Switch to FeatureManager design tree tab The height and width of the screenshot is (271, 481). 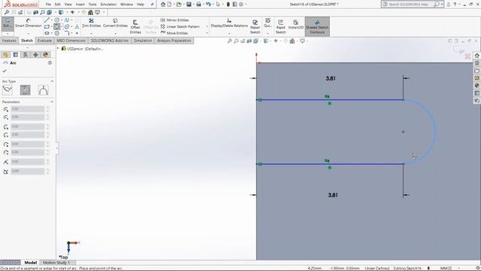(5, 55)
